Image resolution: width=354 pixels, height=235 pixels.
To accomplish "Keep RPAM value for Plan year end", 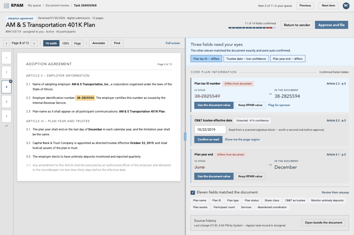I will tap(250, 176).
